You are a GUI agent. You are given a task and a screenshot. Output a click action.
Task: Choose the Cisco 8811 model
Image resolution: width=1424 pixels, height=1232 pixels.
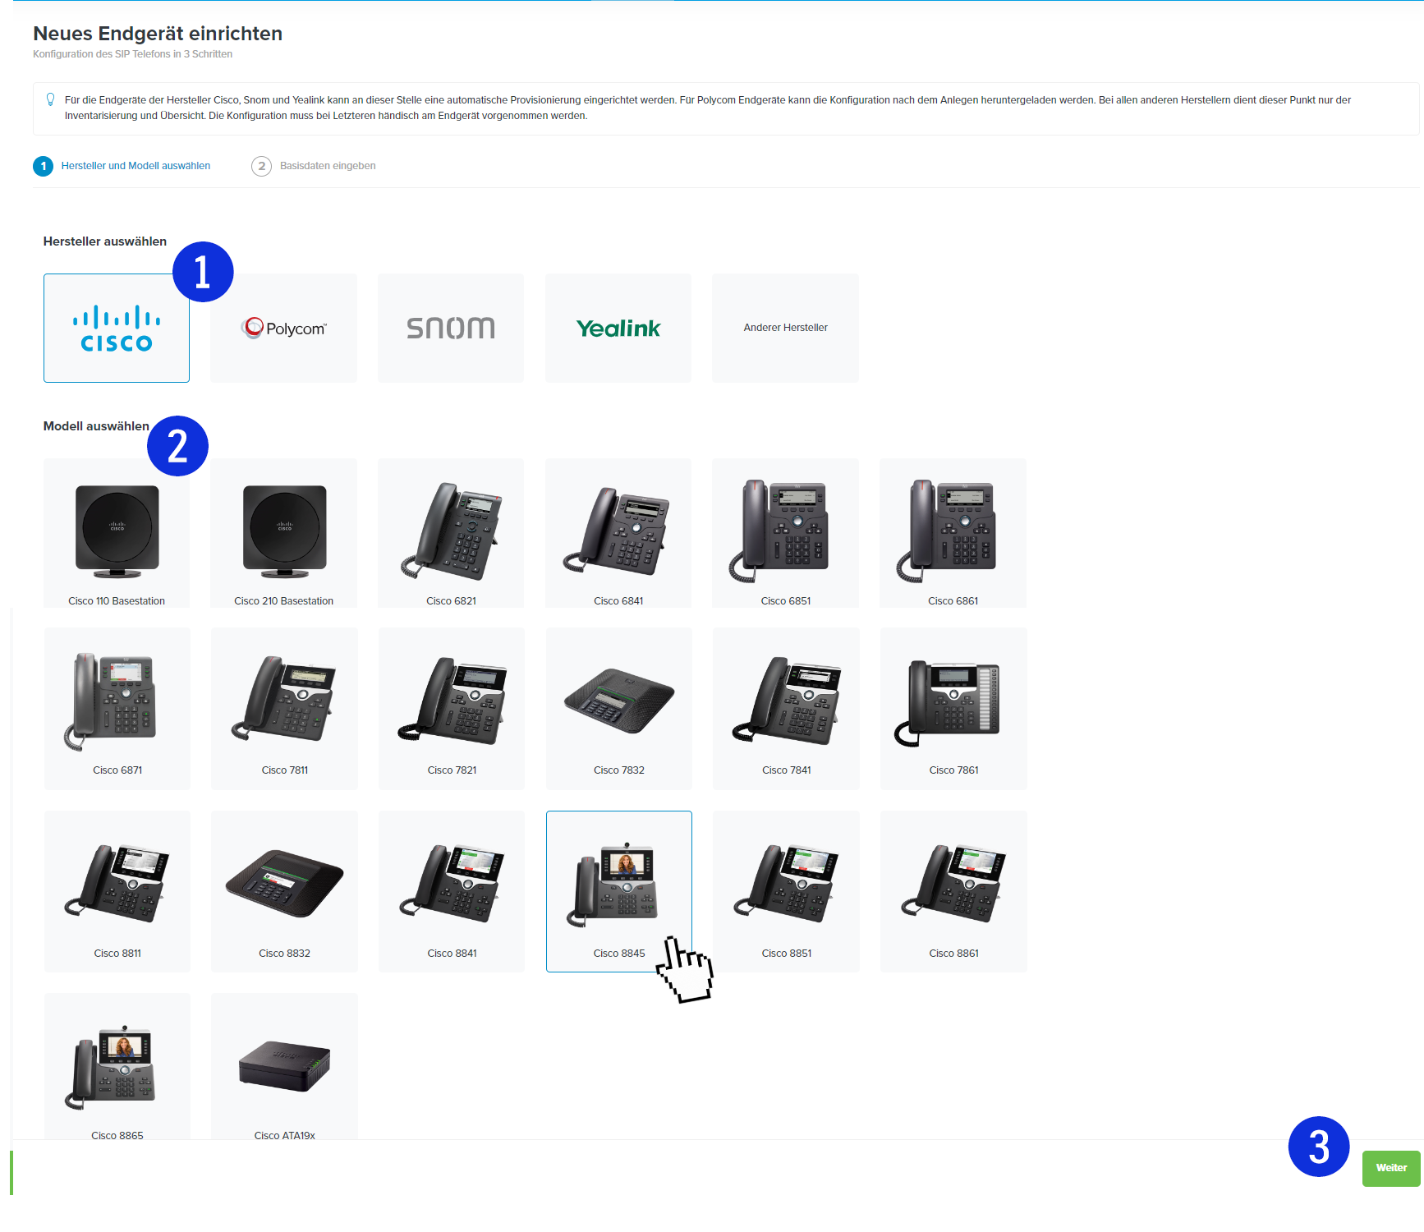click(117, 891)
